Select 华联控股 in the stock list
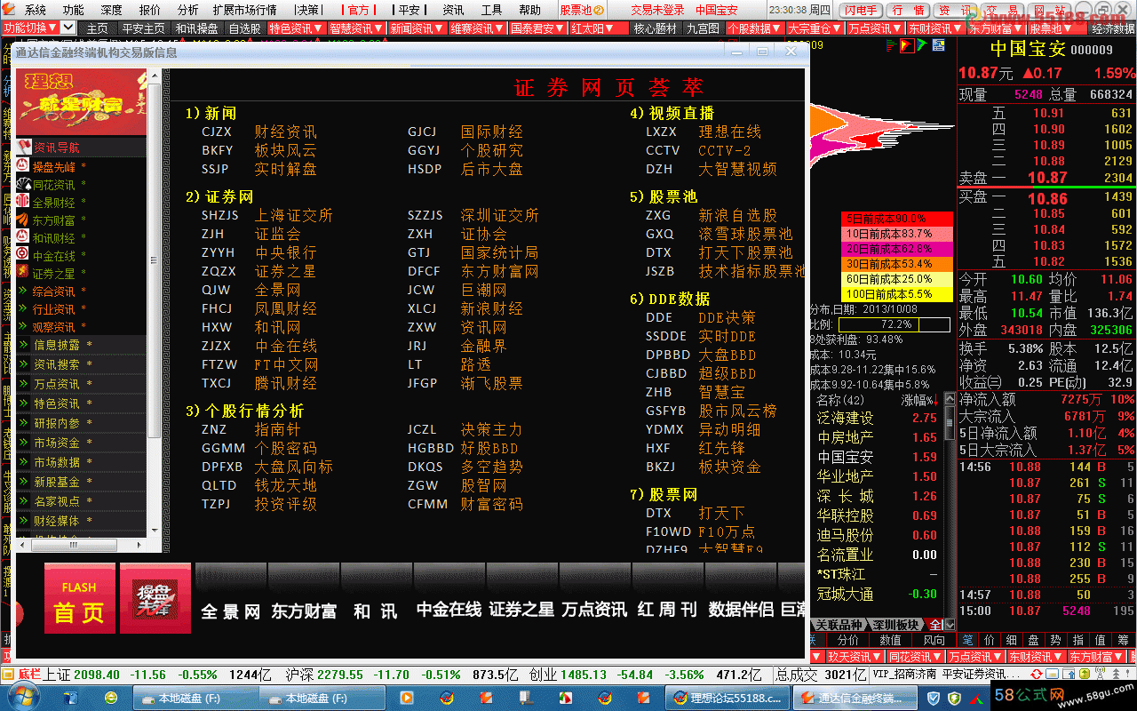The height and width of the screenshot is (711, 1137). pos(845,515)
